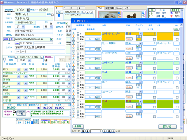Open gender dropdown showing 女
This screenshot has width=187, height=140.
coord(23,27)
